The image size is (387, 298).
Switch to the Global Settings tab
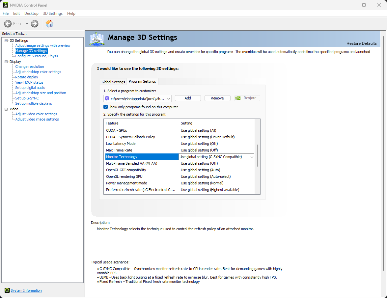pos(113,82)
